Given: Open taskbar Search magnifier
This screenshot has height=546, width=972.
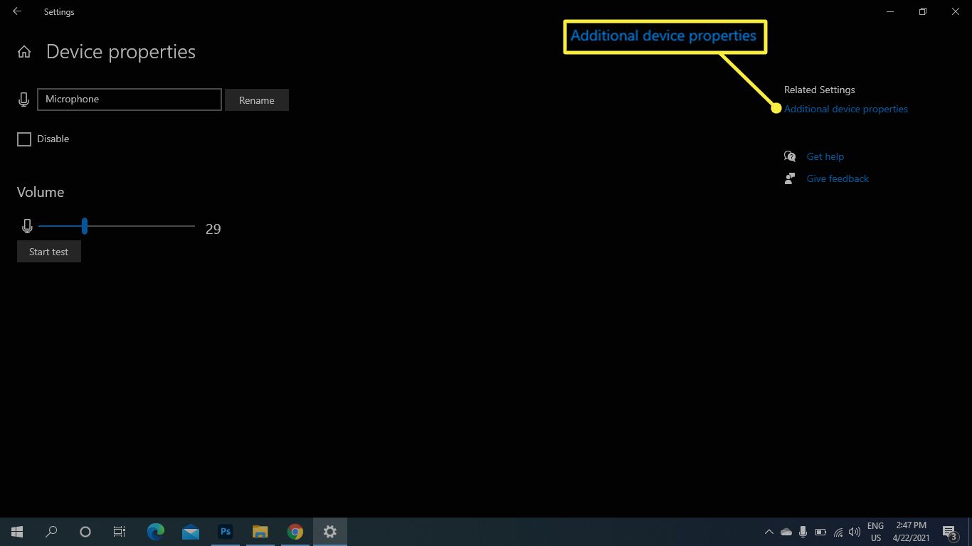Looking at the screenshot, I should pyautogui.click(x=51, y=532).
